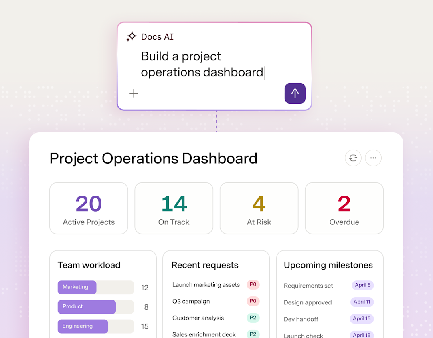433x338 pixels.
Task: Click the April 15 date badge
Action: (x=362, y=318)
